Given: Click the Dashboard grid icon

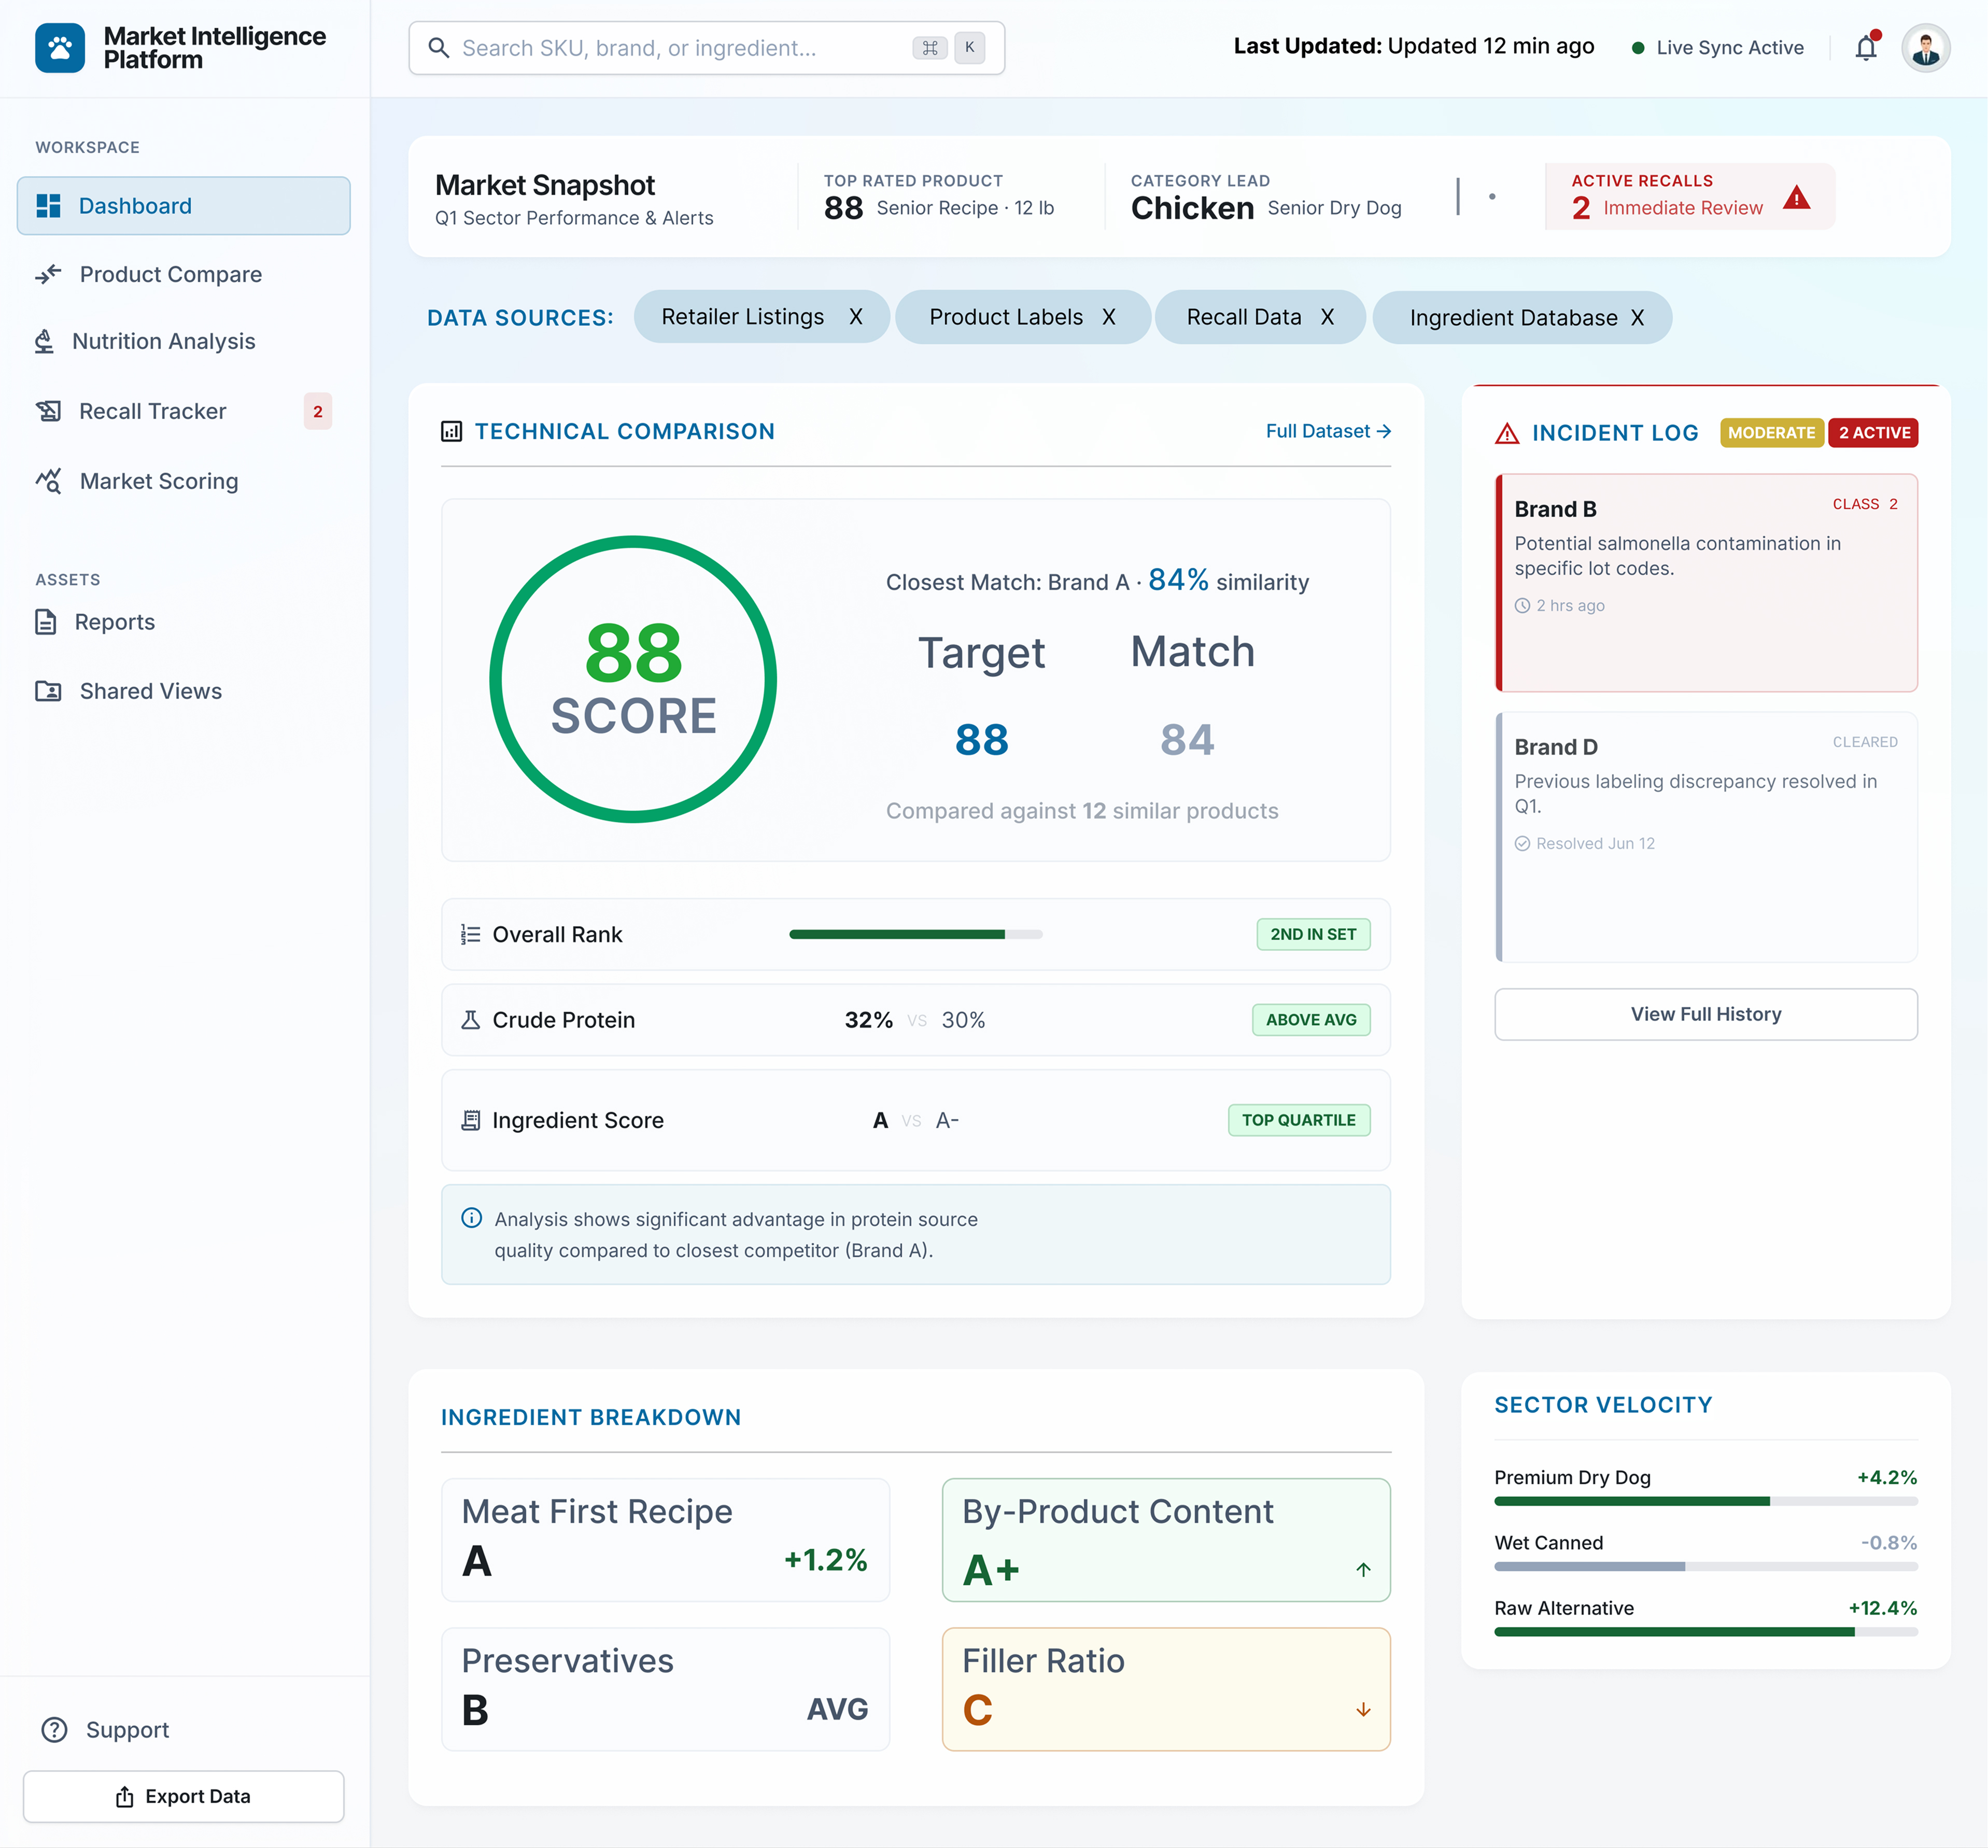Looking at the screenshot, I should pos(48,206).
